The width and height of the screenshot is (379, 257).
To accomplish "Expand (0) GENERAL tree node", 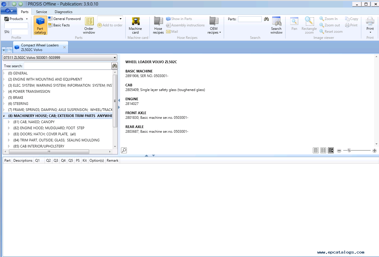I will click(4, 73).
